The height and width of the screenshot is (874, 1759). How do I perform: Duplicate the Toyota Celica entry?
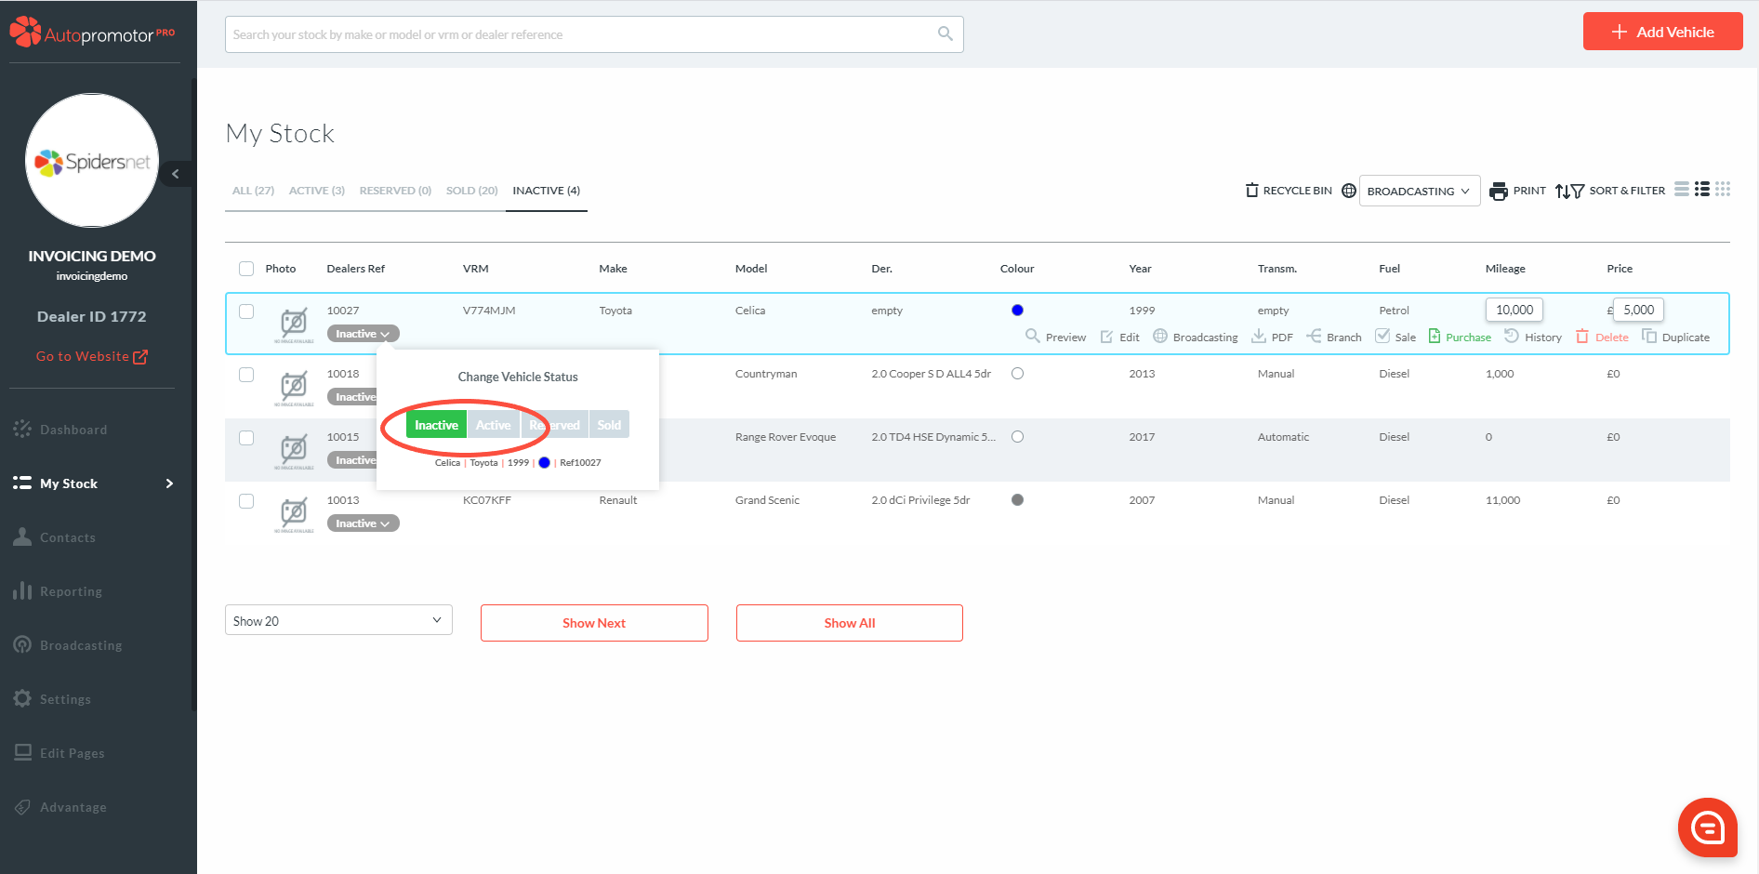click(x=1675, y=337)
